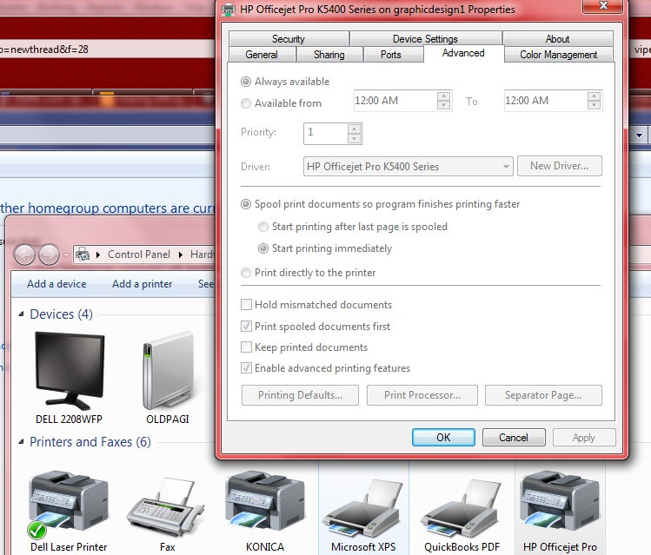
Task: Select the Dell Laser Printer icon
Action: pos(69,504)
